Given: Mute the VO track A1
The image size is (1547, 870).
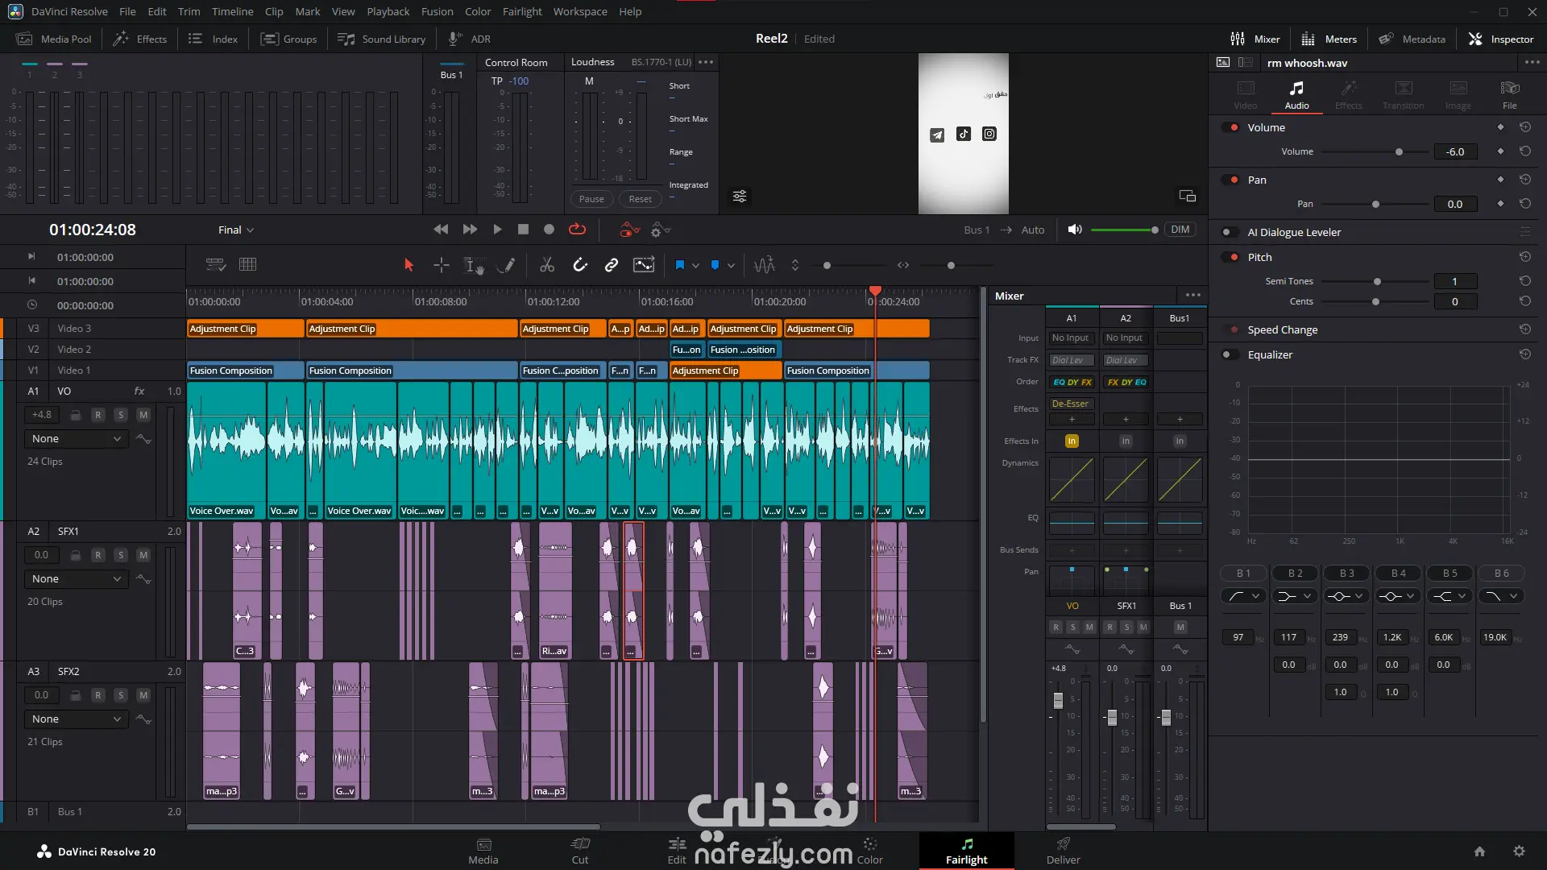Looking at the screenshot, I should [143, 415].
